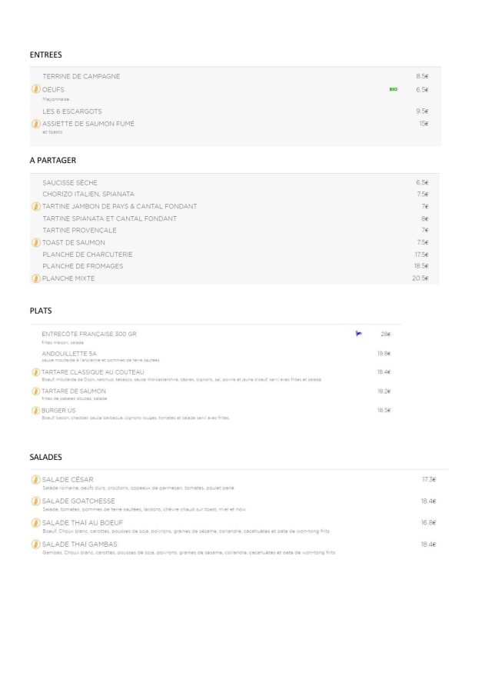Click the orange badge icon beside OEUFS
Image resolution: width=492 pixels, height=696 pixels.
click(x=35, y=90)
